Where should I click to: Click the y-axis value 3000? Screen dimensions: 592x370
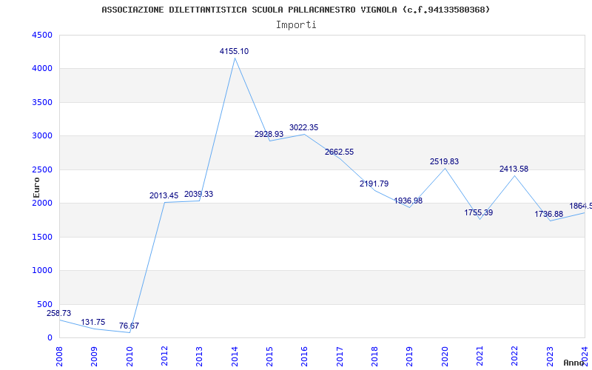(x=42, y=136)
